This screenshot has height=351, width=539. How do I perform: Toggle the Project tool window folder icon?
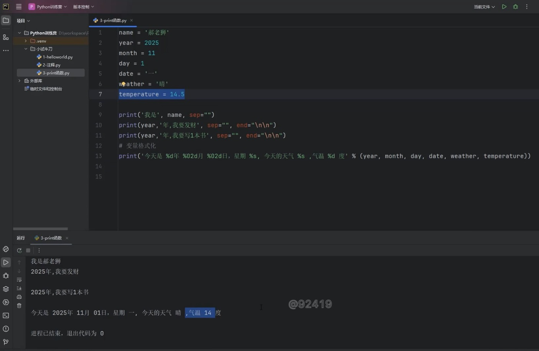(6, 20)
